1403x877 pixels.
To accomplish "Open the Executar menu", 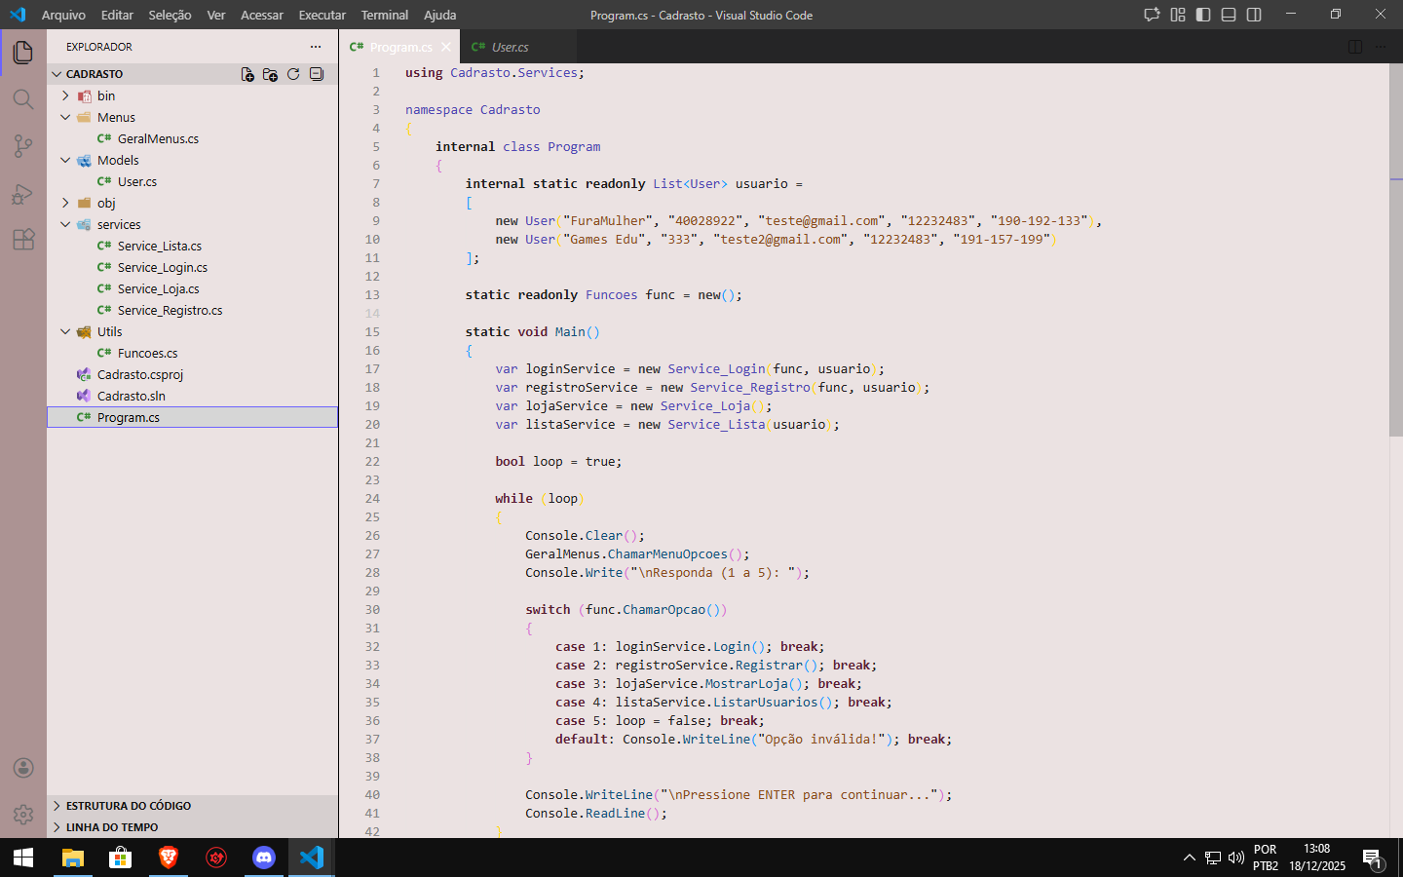I will (322, 15).
